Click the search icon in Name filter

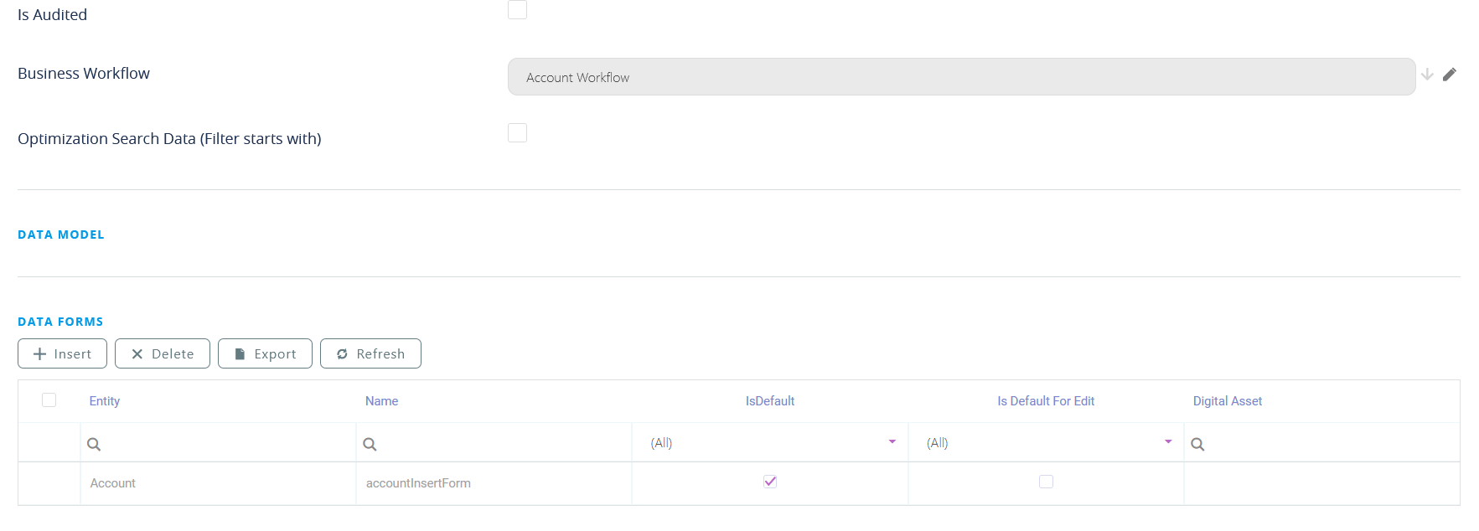[370, 444]
